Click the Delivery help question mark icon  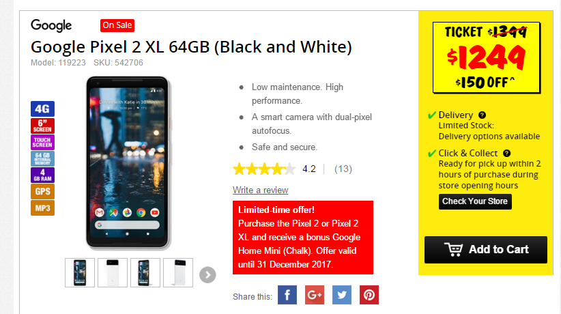coord(482,115)
